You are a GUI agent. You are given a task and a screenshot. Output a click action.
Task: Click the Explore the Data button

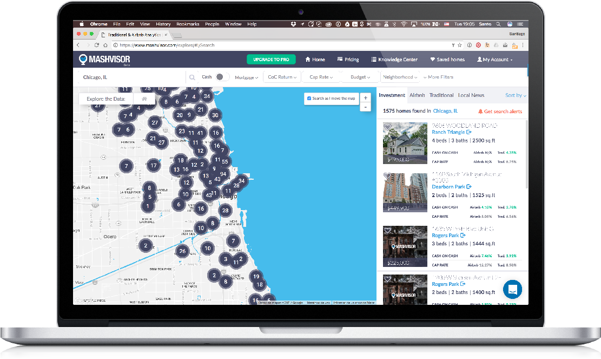coord(106,99)
